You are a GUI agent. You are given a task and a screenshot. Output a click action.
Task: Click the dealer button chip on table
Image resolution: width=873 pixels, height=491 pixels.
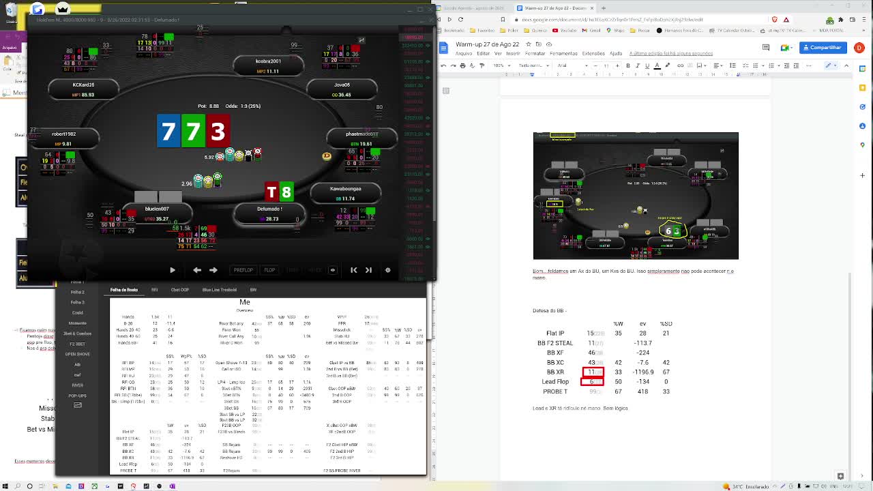tap(327, 156)
